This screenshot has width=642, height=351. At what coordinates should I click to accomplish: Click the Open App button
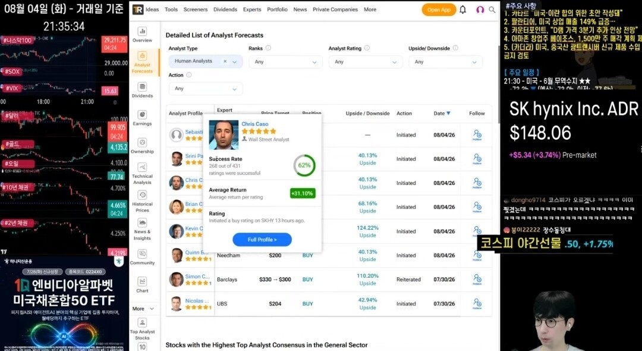[439, 10]
